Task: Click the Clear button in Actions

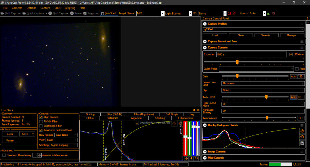Action: pos(10,134)
